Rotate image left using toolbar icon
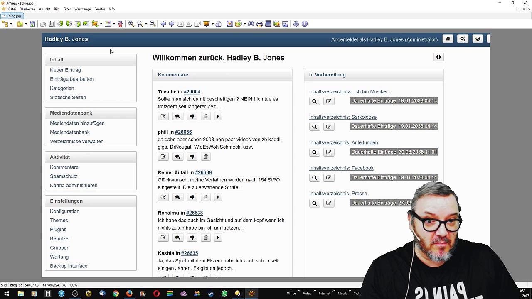The image size is (532, 299). (x=60, y=24)
